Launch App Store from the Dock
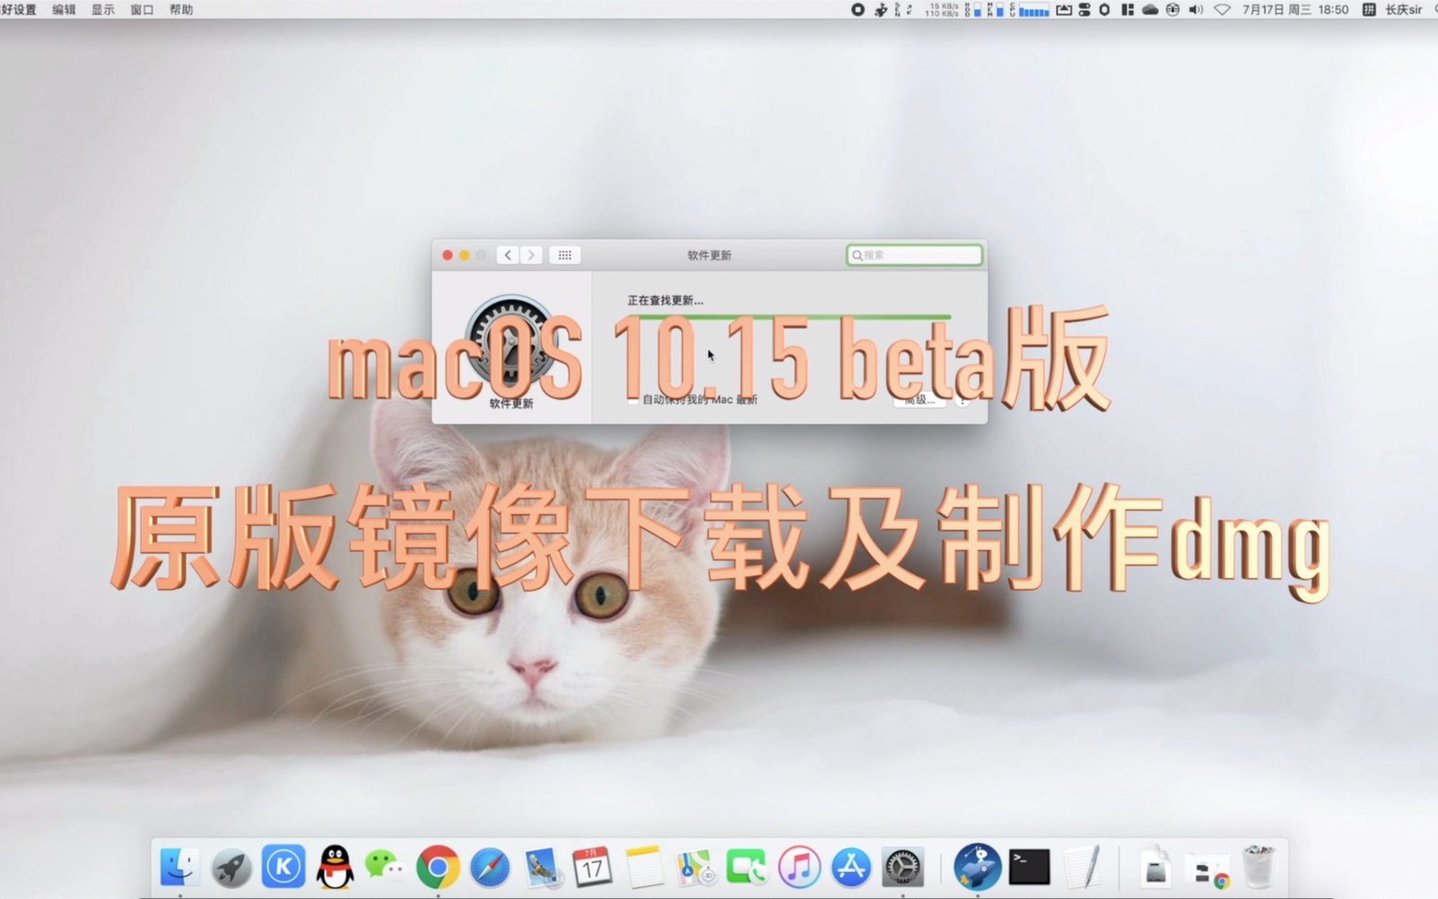Viewport: 1438px width, 899px height. click(850, 867)
